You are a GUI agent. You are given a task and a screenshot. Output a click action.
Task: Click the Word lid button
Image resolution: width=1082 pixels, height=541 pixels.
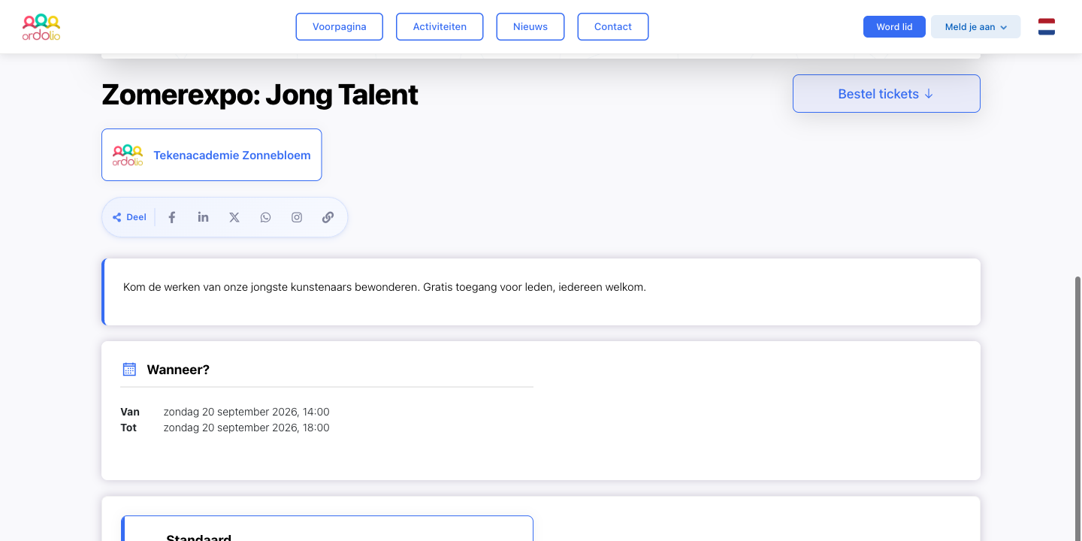tap(894, 27)
